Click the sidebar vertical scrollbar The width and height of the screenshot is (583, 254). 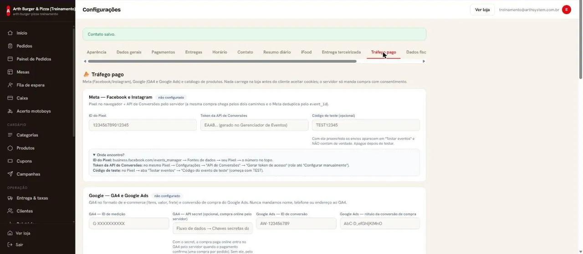(x=74, y=82)
